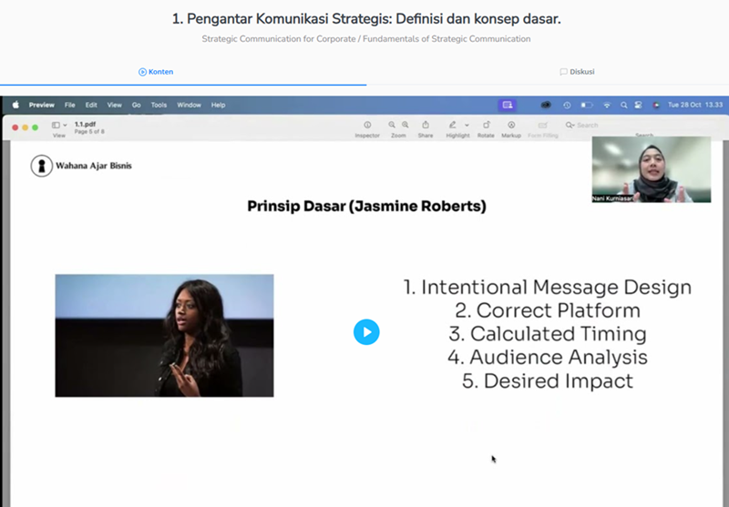729x507 pixels.
Task: Click the text Correct Platform
Action: 558,310
